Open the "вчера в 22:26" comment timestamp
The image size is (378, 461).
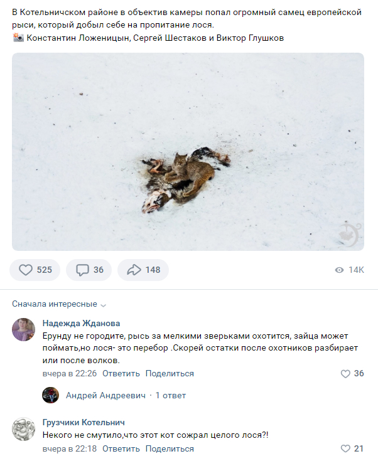point(69,373)
